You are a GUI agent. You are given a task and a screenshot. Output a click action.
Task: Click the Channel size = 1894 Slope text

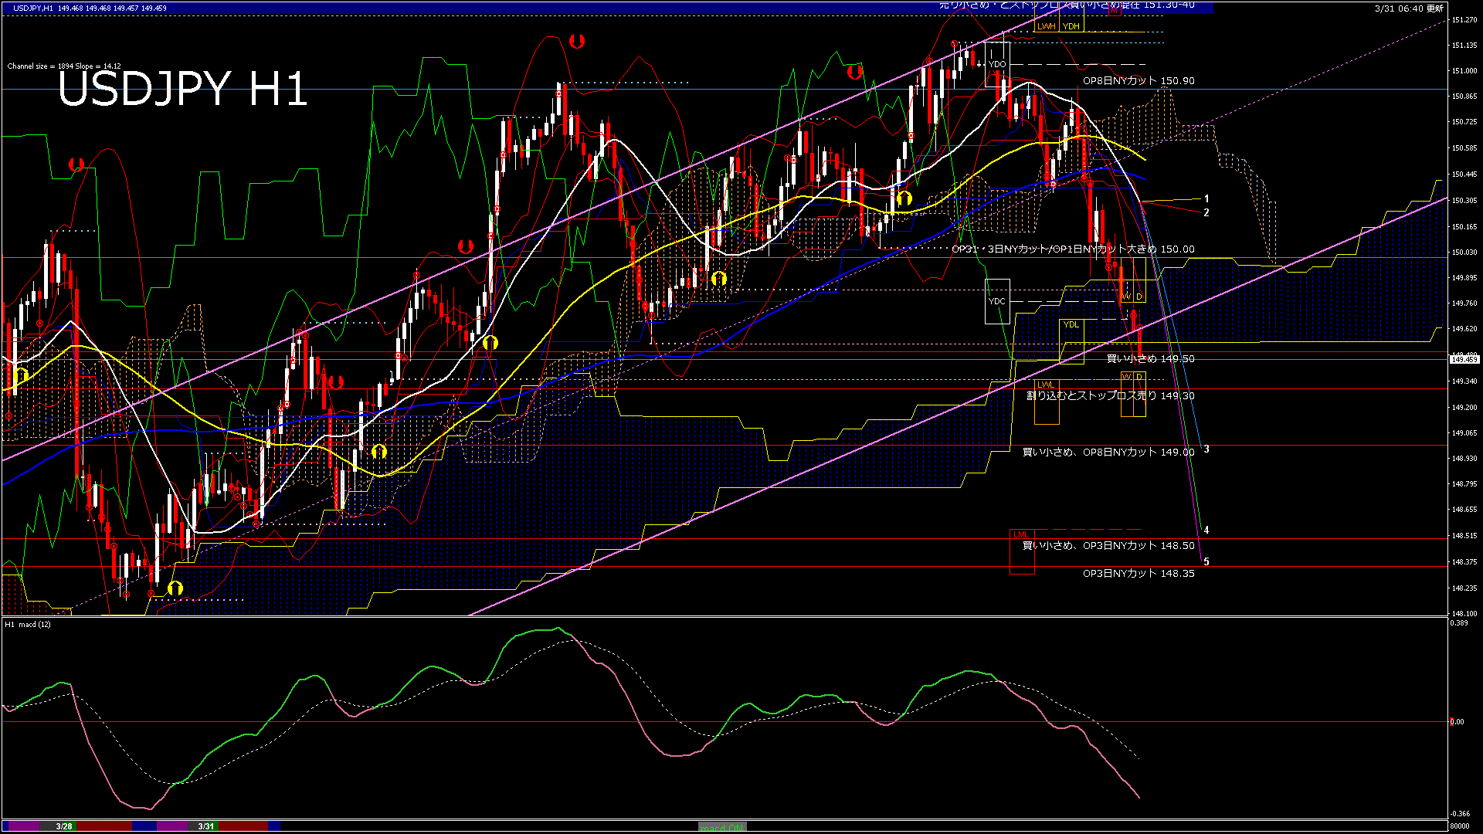click(64, 66)
